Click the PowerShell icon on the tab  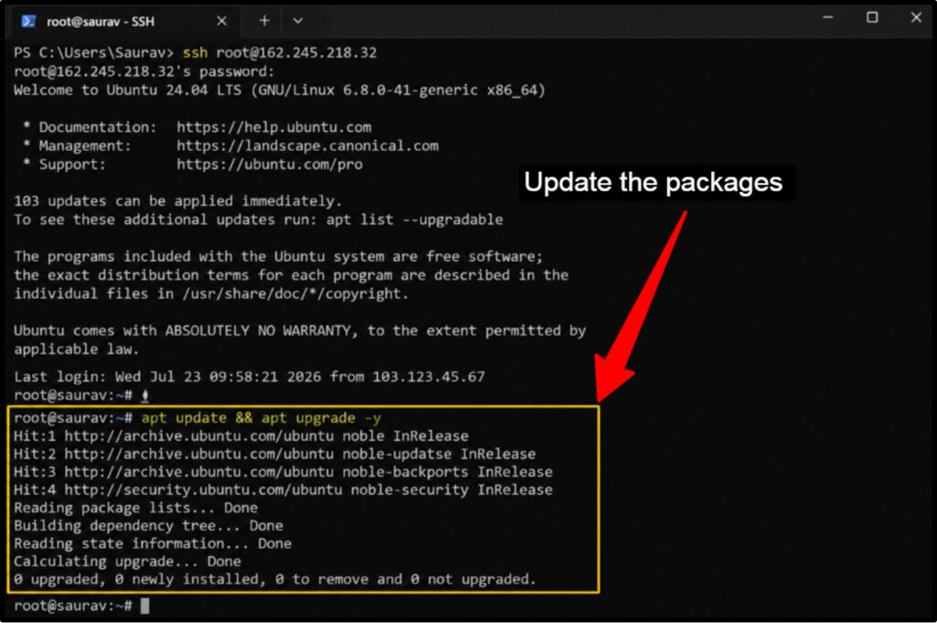click(28, 22)
